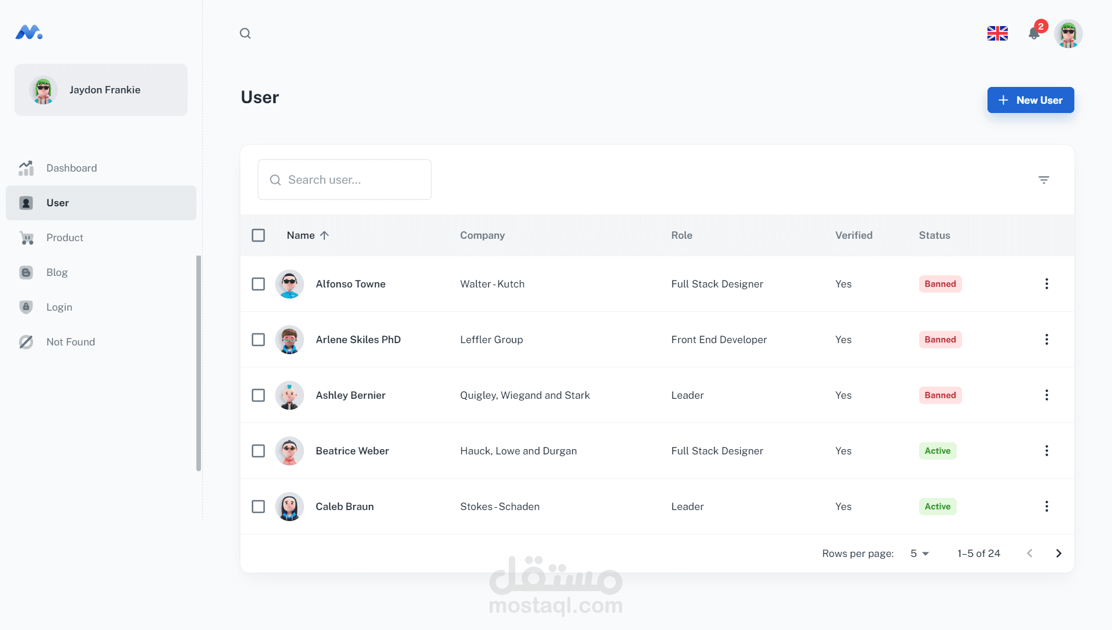1112x630 pixels.
Task: Open the notifications bell
Action: click(1034, 34)
